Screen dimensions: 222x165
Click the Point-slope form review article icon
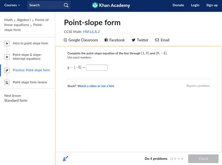click(7, 82)
